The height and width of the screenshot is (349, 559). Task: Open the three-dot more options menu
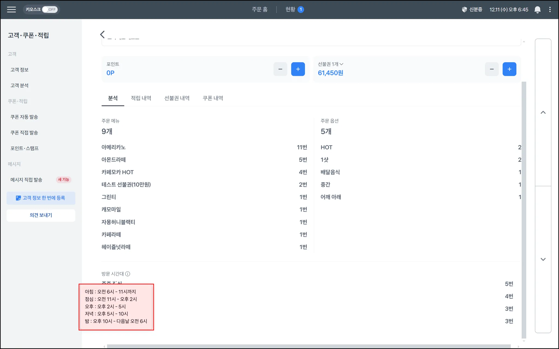[x=550, y=10]
